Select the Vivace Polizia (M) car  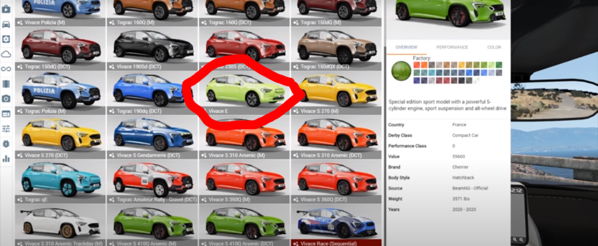tap(60, 13)
